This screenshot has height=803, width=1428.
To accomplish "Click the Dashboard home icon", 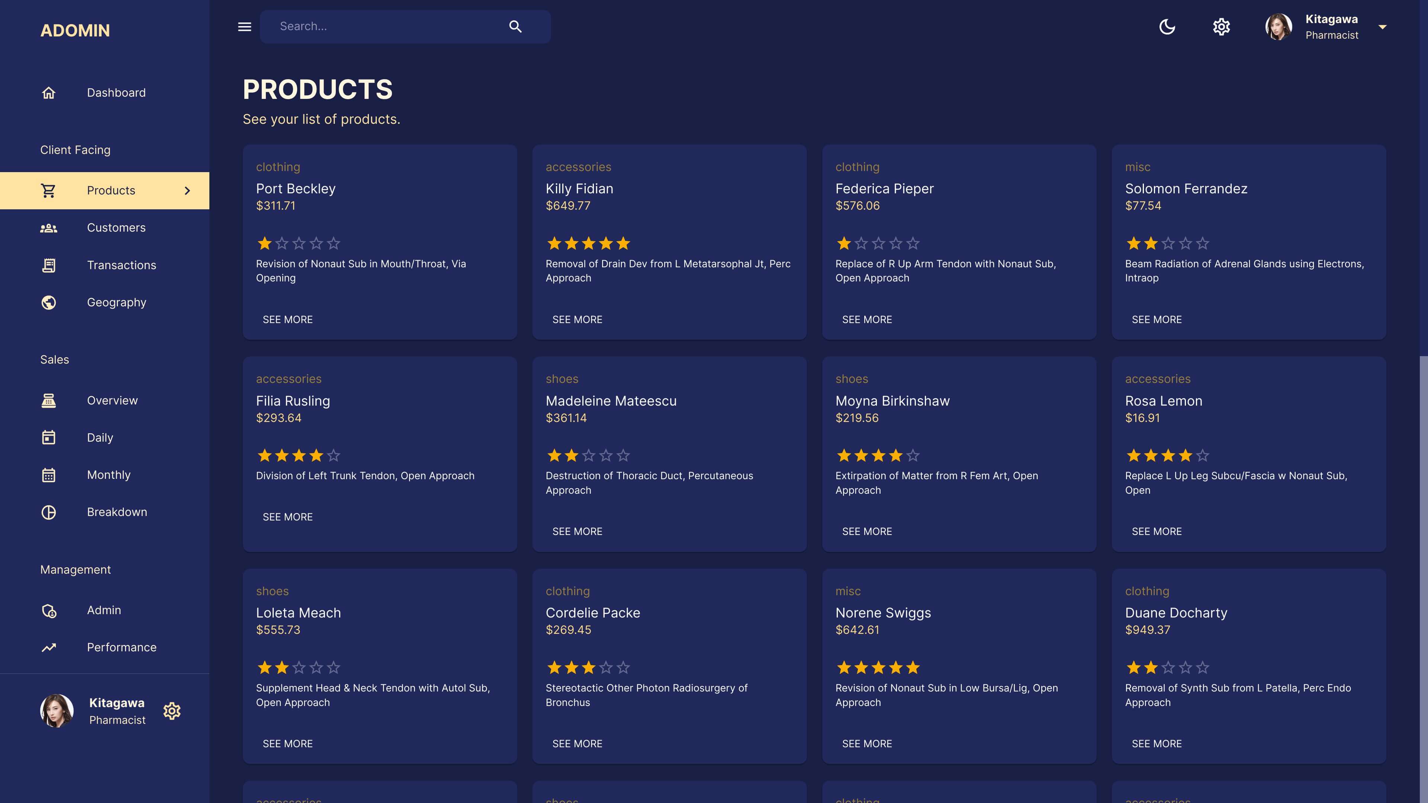I will click(49, 93).
